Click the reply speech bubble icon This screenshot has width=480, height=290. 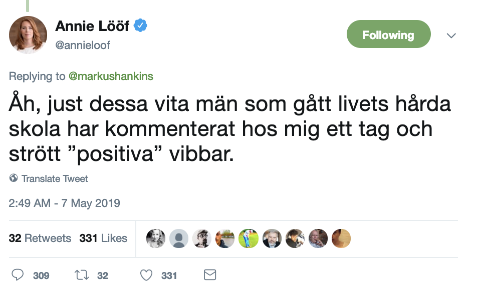(18, 275)
